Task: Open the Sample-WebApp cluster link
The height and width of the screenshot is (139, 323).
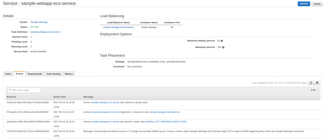Action: point(39,22)
